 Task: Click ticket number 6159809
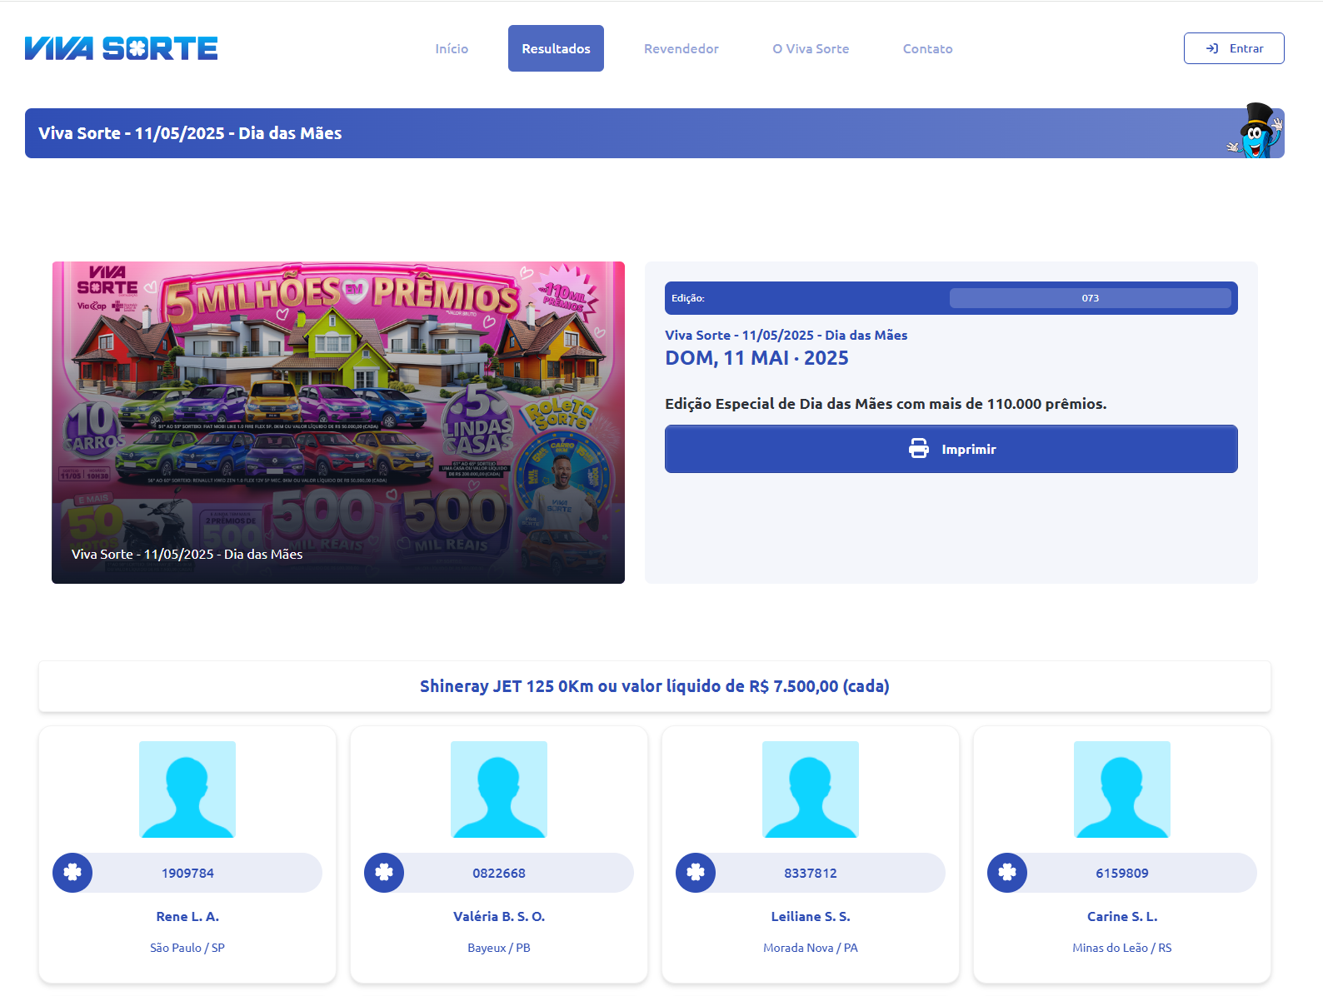1122,873
